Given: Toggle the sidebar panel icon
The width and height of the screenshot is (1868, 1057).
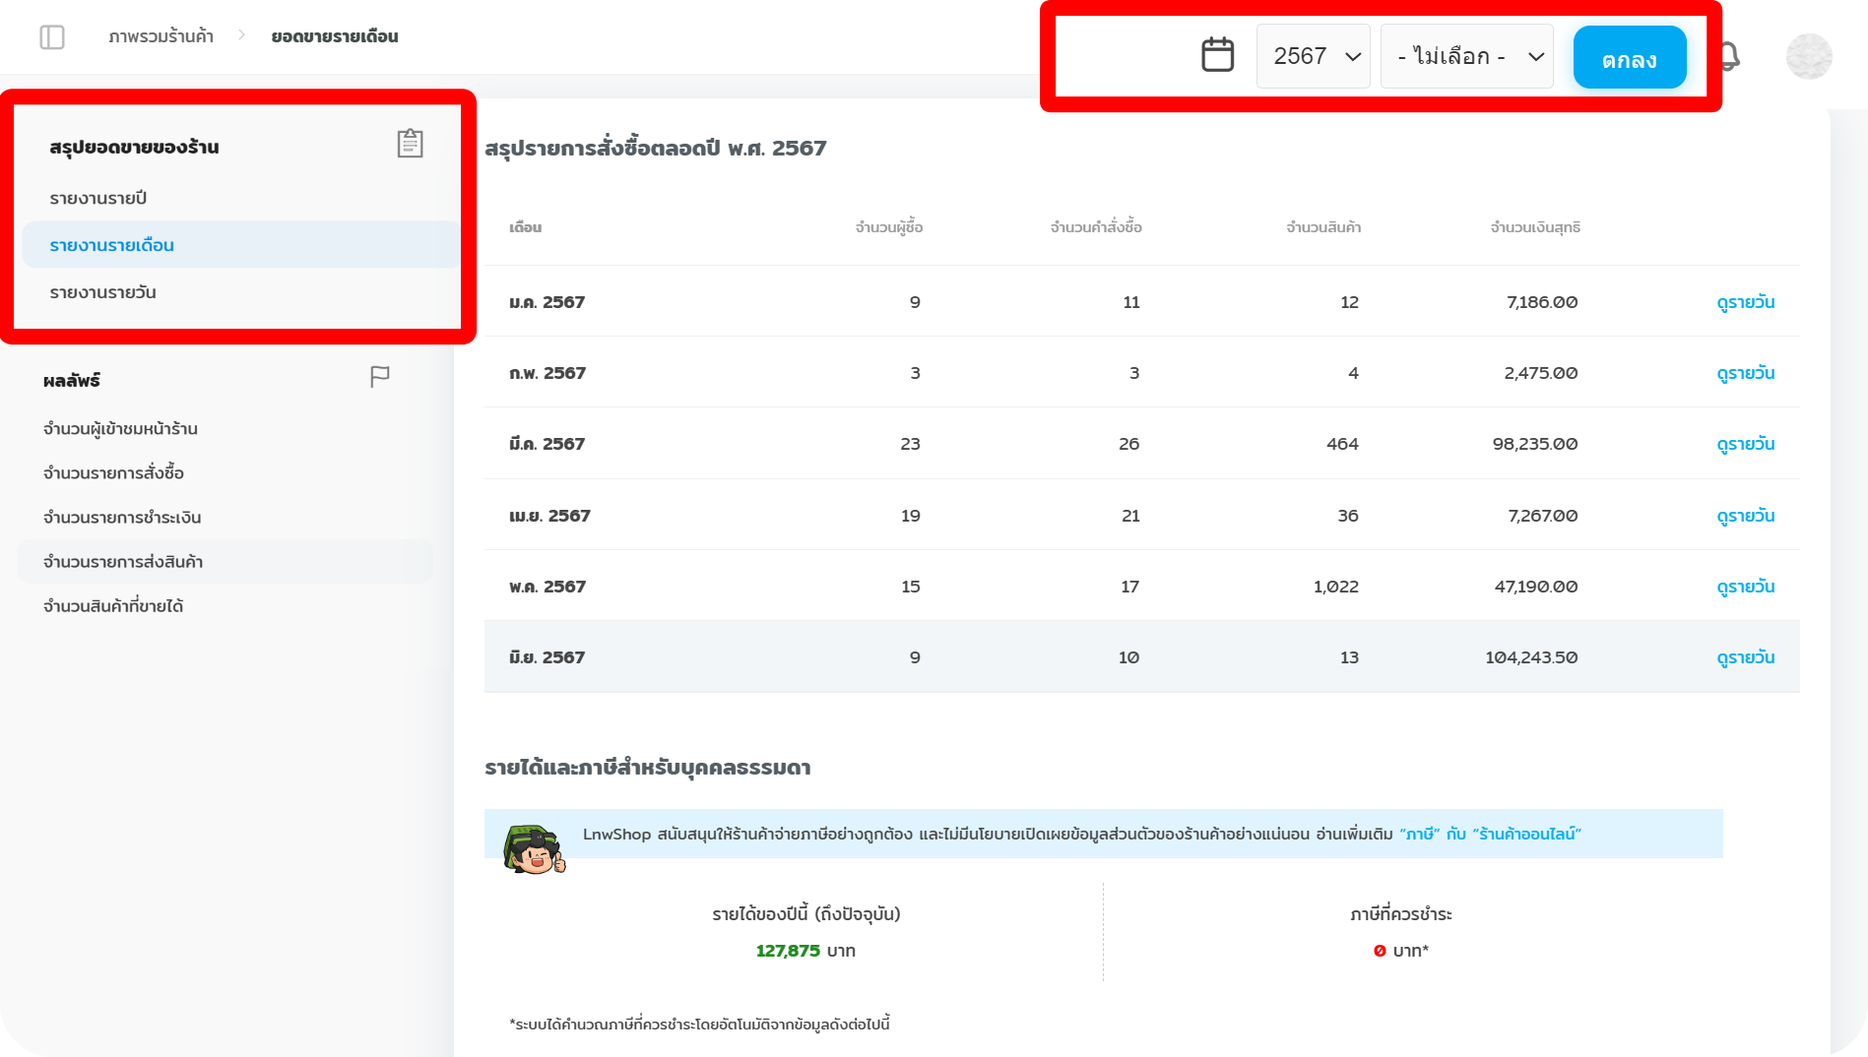Looking at the screenshot, I should coord(52,37).
